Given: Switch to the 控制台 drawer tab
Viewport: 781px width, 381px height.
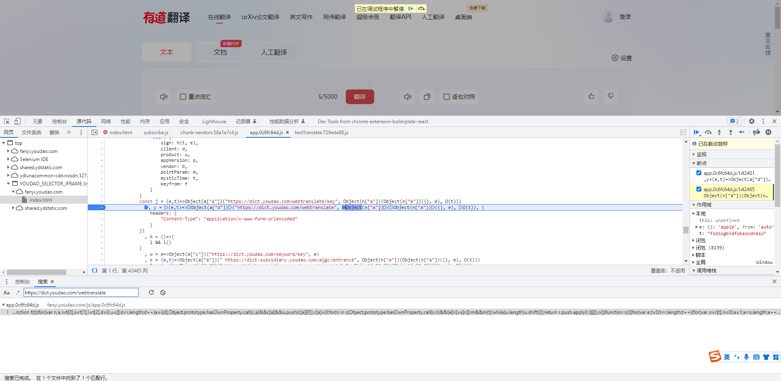Looking at the screenshot, I should tap(22, 281).
